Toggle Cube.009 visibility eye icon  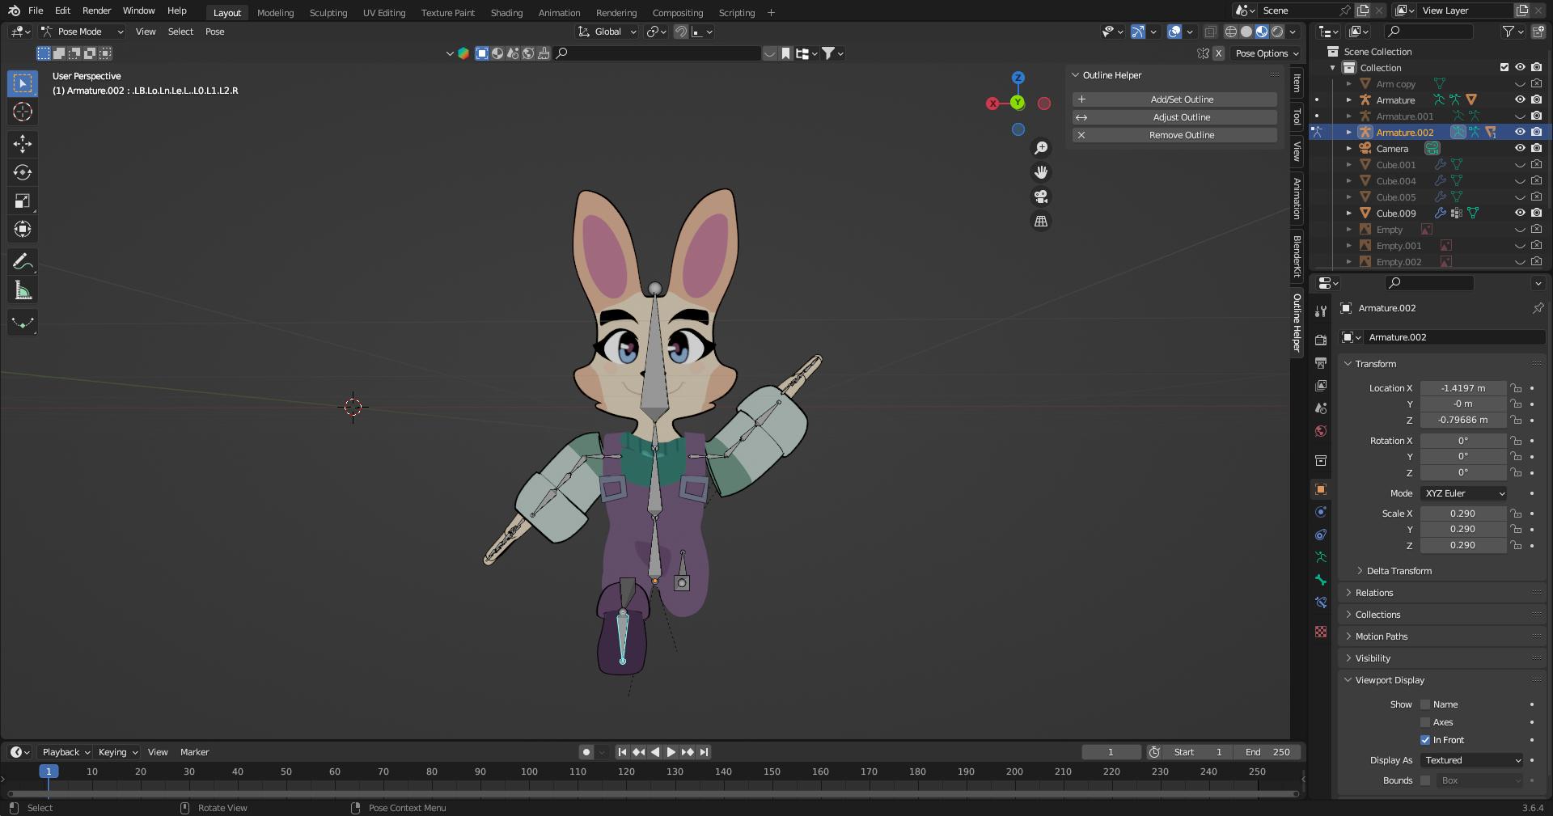click(1520, 213)
